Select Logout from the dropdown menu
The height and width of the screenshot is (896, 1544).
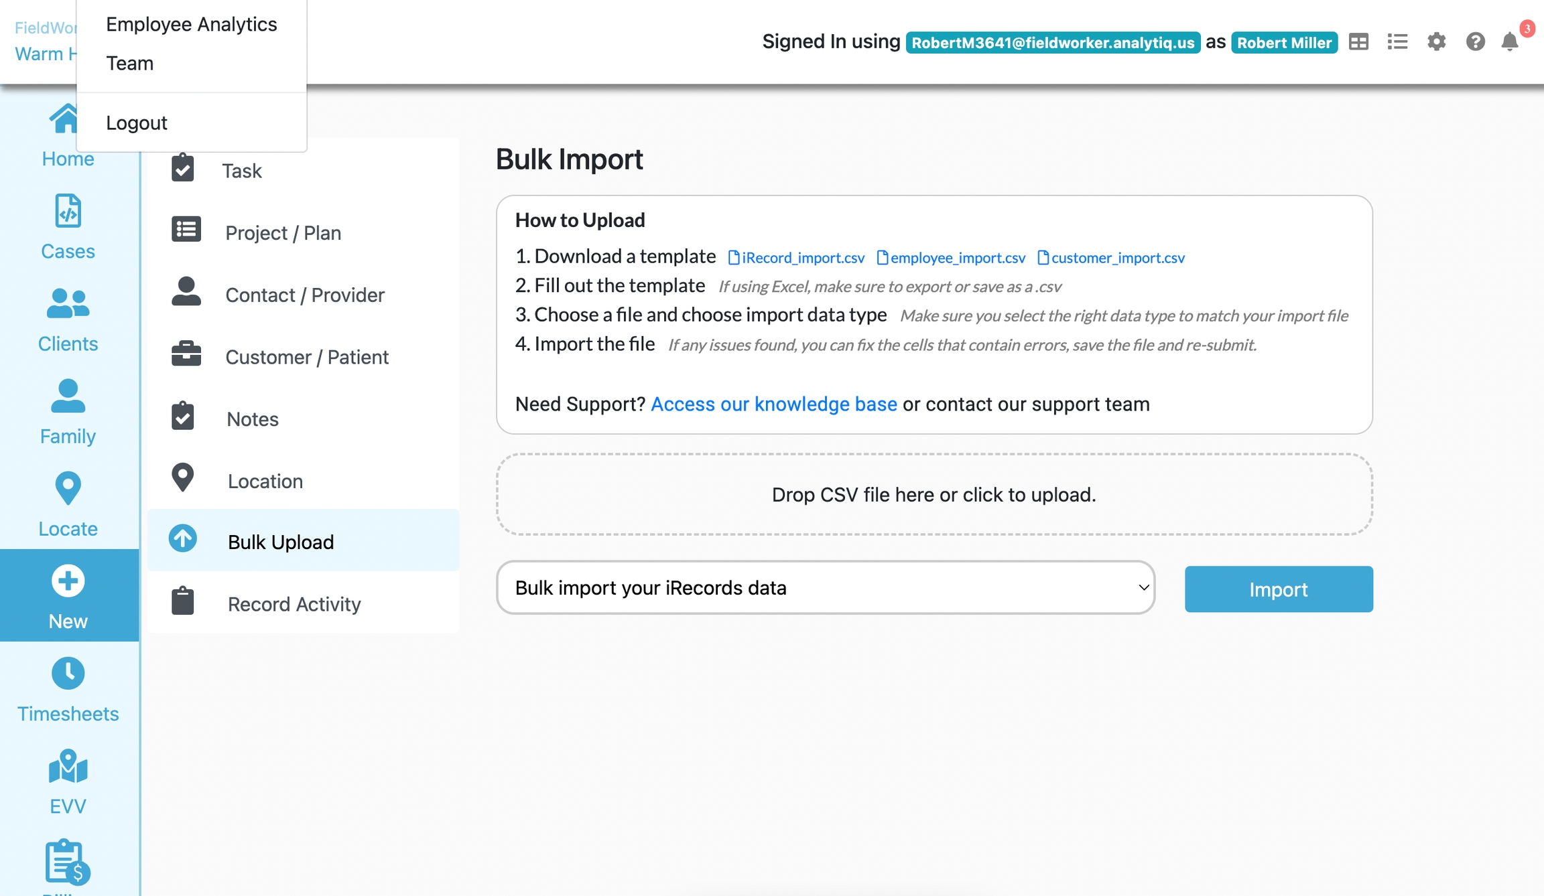coord(137,123)
